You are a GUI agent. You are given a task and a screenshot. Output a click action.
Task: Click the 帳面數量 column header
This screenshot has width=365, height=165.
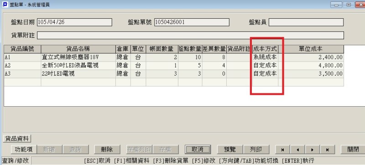162,49
